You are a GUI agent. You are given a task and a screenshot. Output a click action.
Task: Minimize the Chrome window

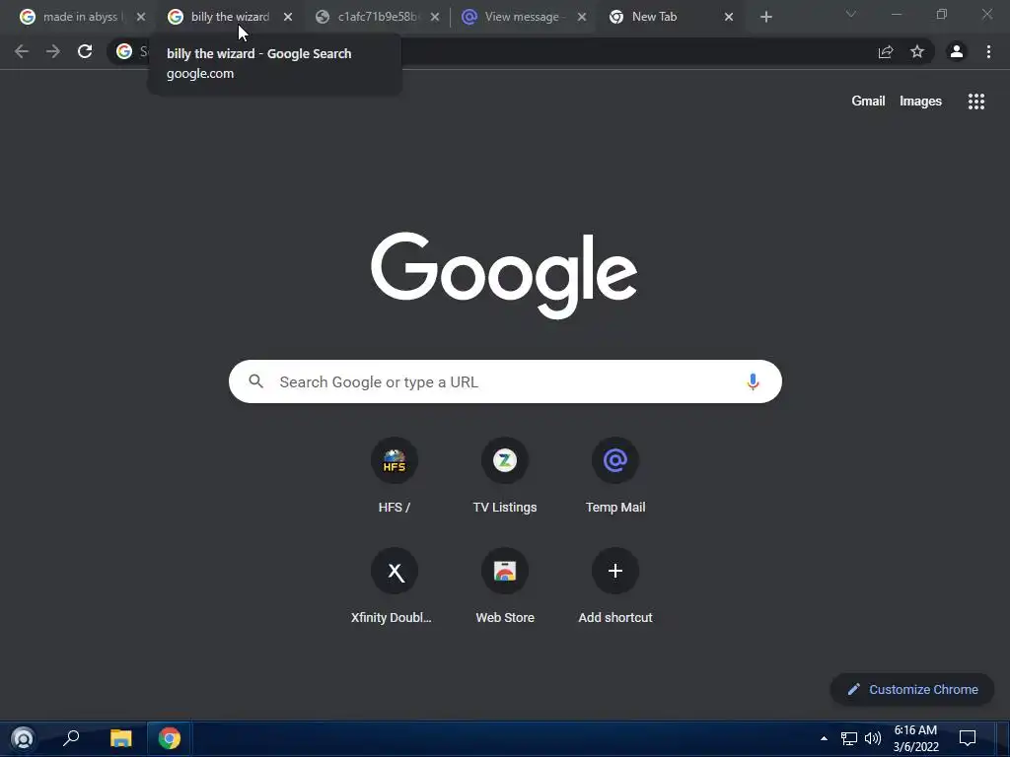coord(896,14)
